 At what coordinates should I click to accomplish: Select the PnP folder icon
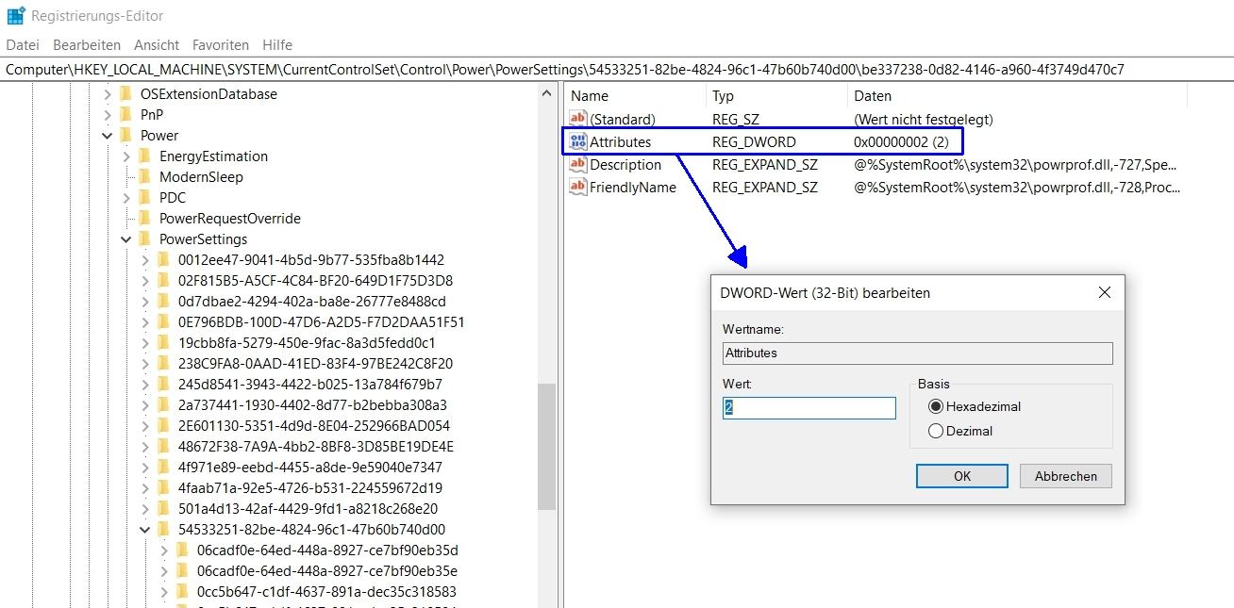(x=126, y=115)
